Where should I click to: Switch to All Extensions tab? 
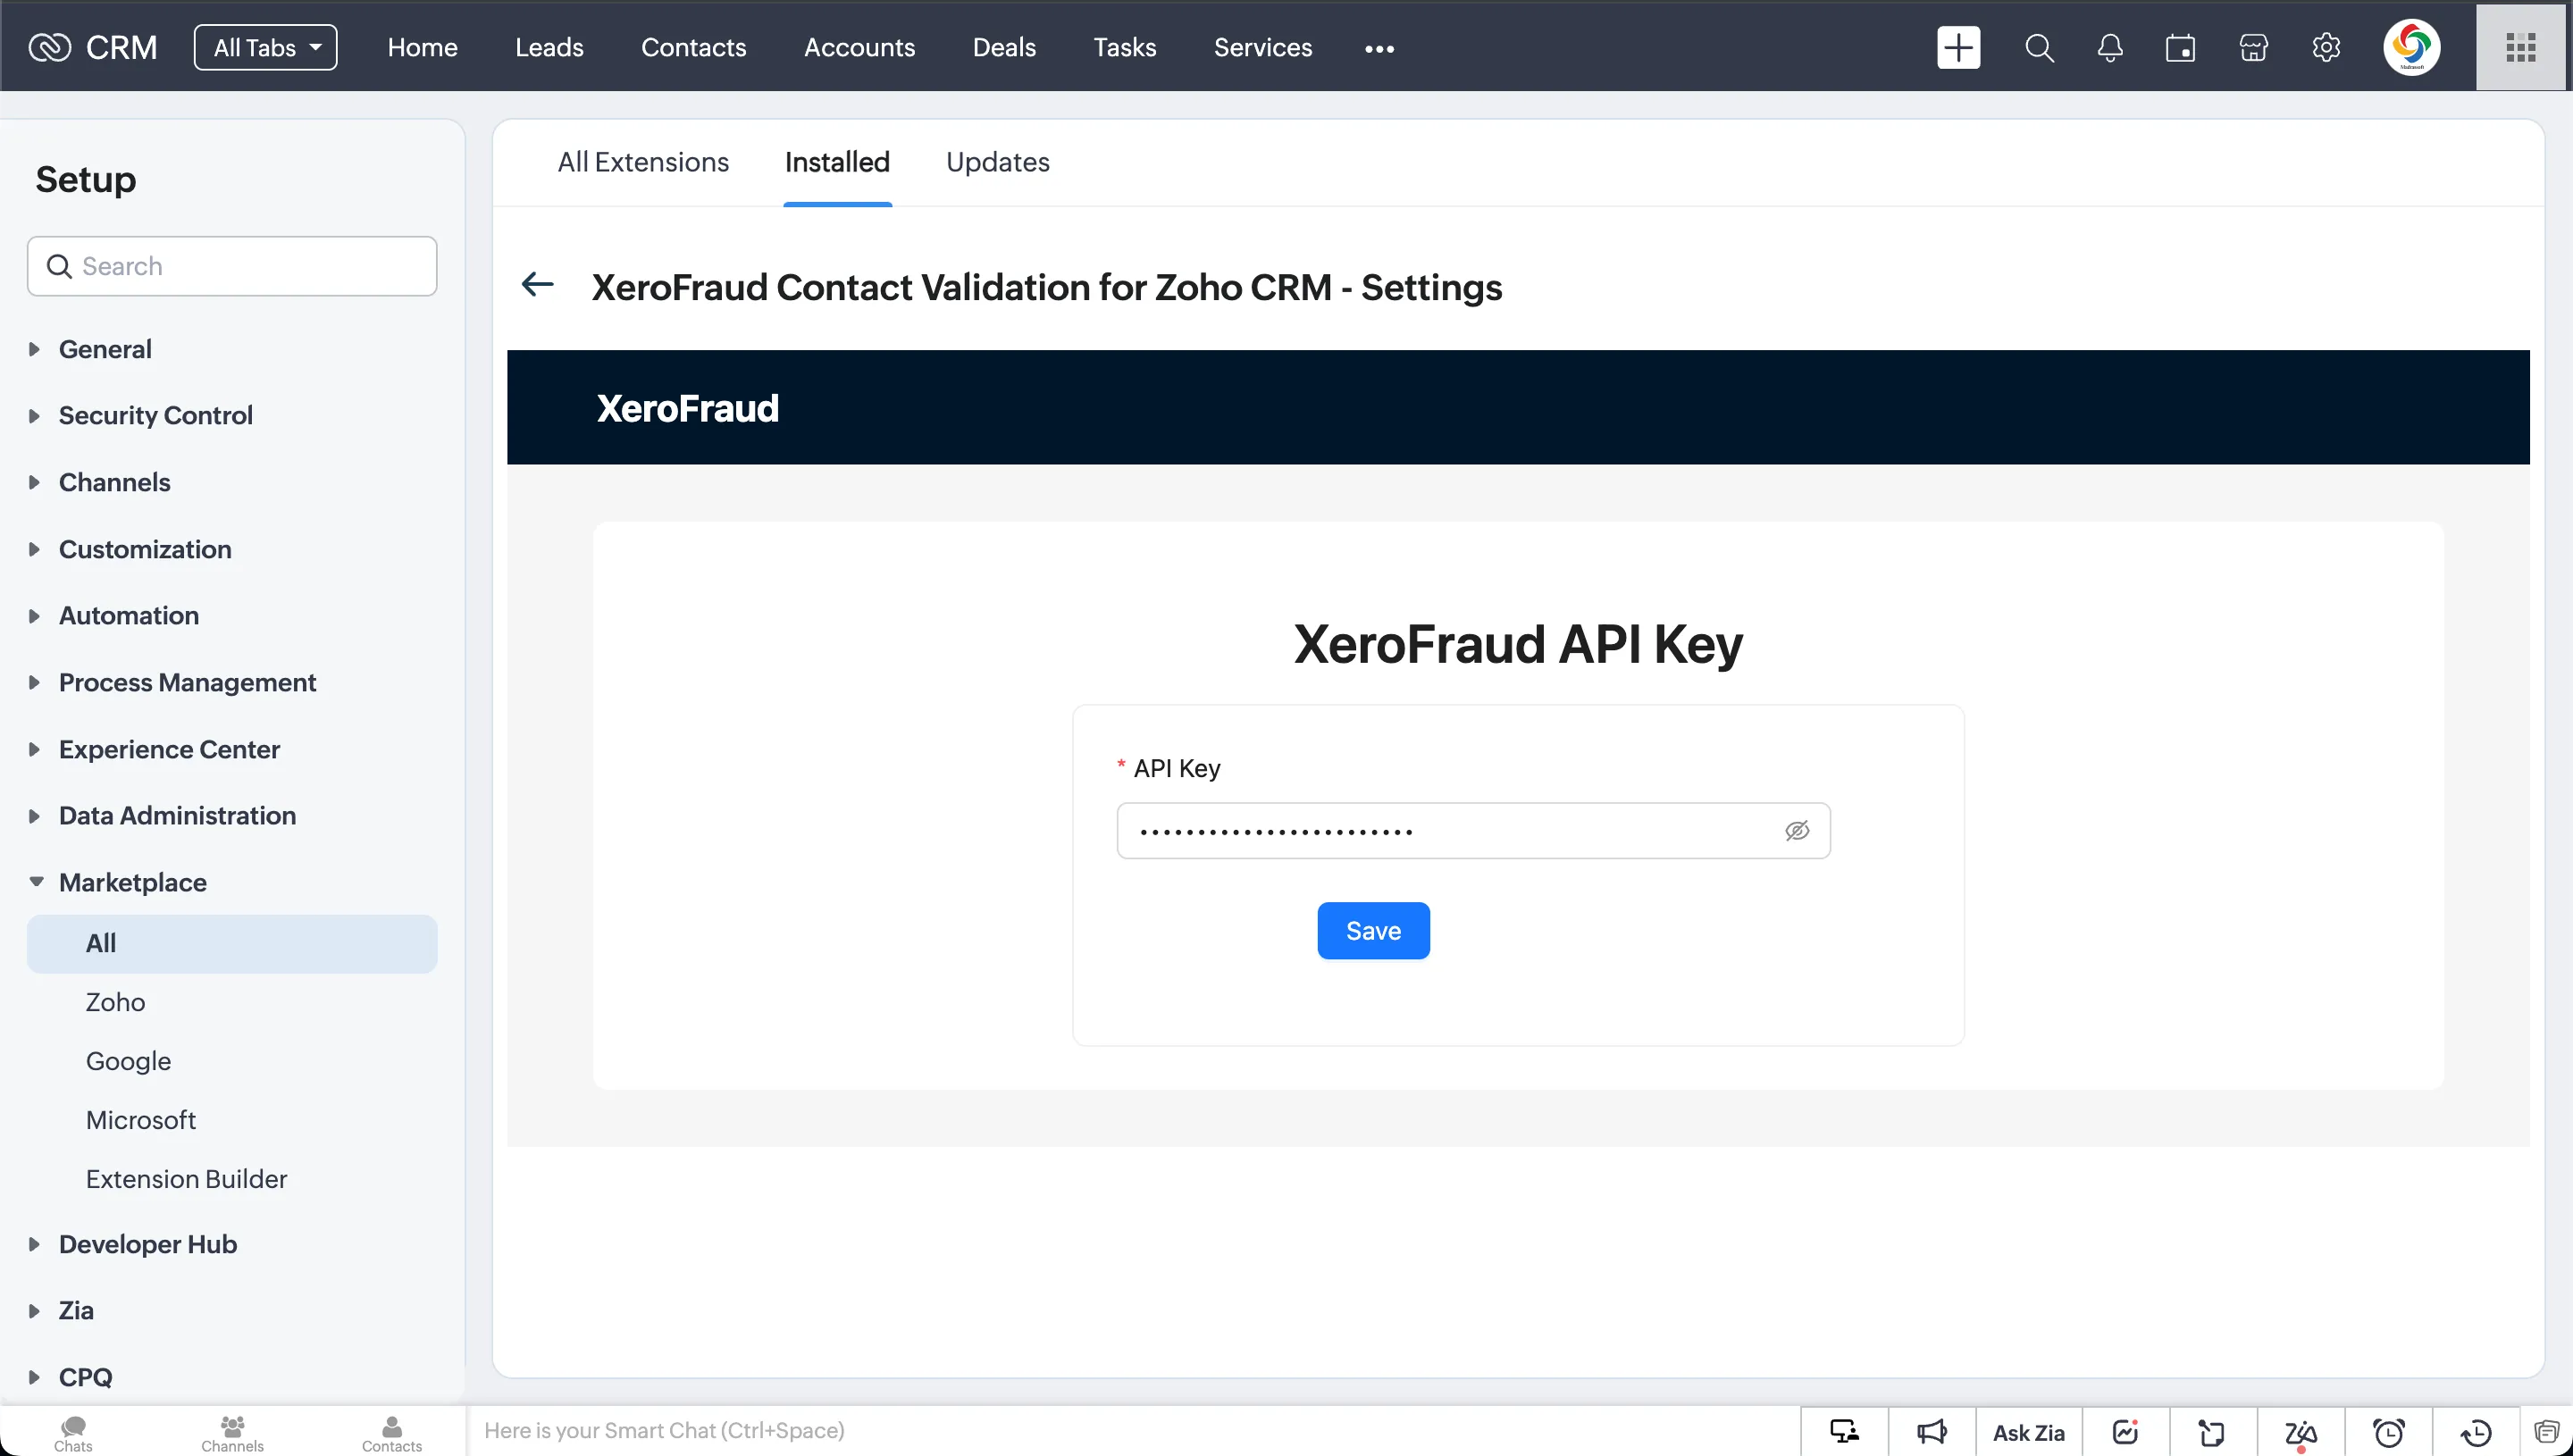click(x=643, y=162)
